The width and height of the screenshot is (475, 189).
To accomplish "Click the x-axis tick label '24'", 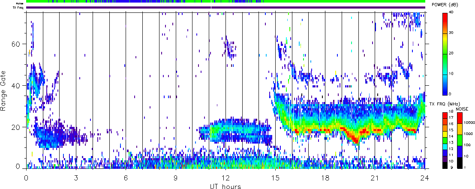I will (x=425, y=177).
